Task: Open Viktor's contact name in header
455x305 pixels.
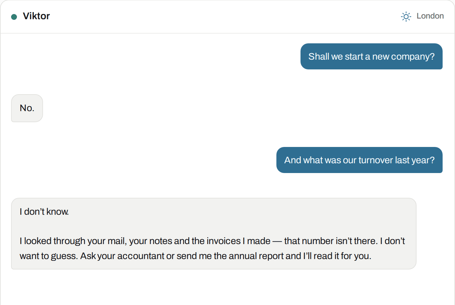Action: tap(36, 16)
